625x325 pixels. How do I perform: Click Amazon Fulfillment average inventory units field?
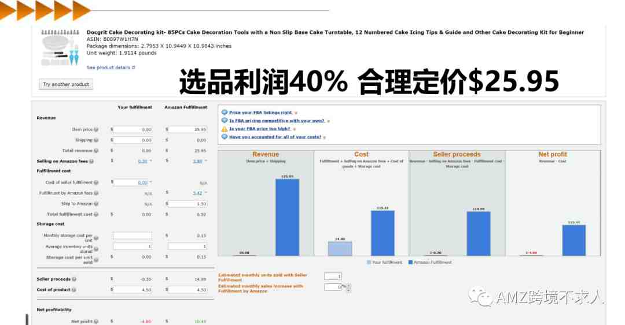point(187,246)
